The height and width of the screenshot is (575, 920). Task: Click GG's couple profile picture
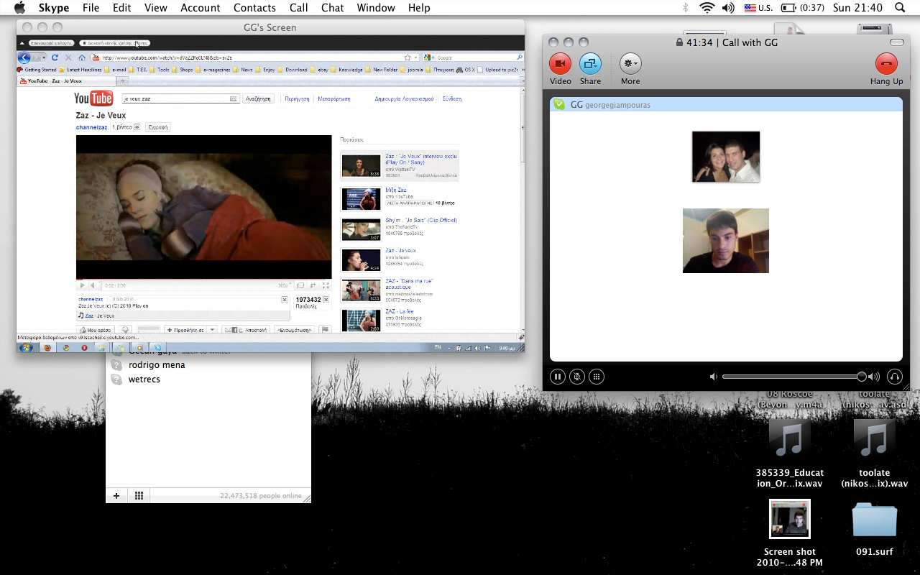(x=726, y=157)
